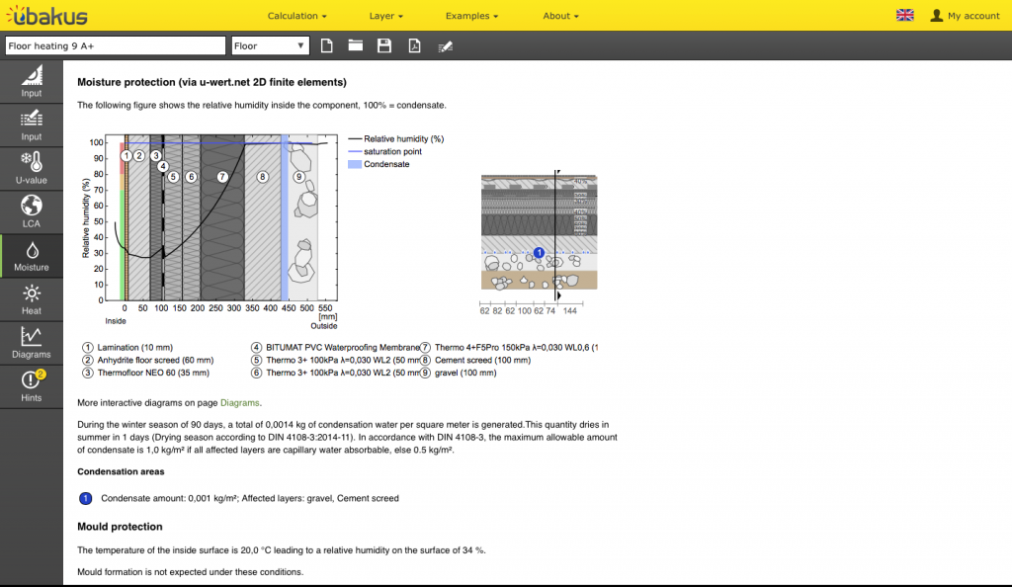Switch language via the UK flag icon
Screen dimensions: 1012x587
904,16
